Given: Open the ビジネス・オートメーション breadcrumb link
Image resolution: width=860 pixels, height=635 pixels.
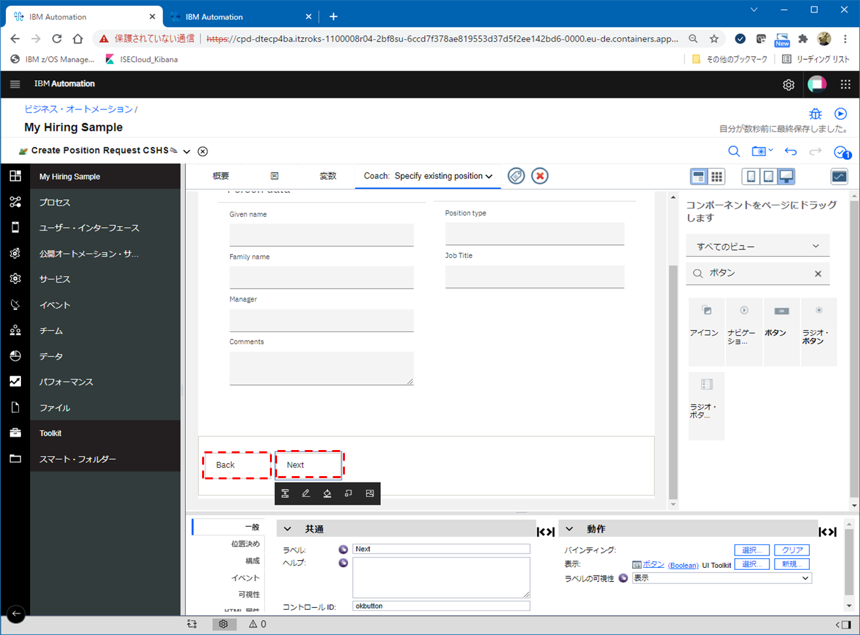Looking at the screenshot, I should click(78, 109).
